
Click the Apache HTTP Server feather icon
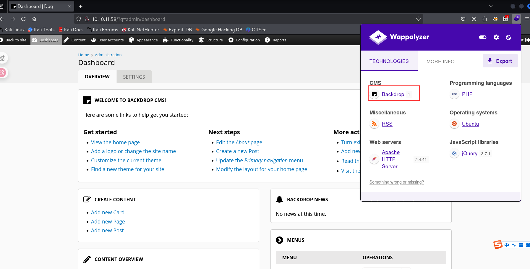tap(374, 159)
